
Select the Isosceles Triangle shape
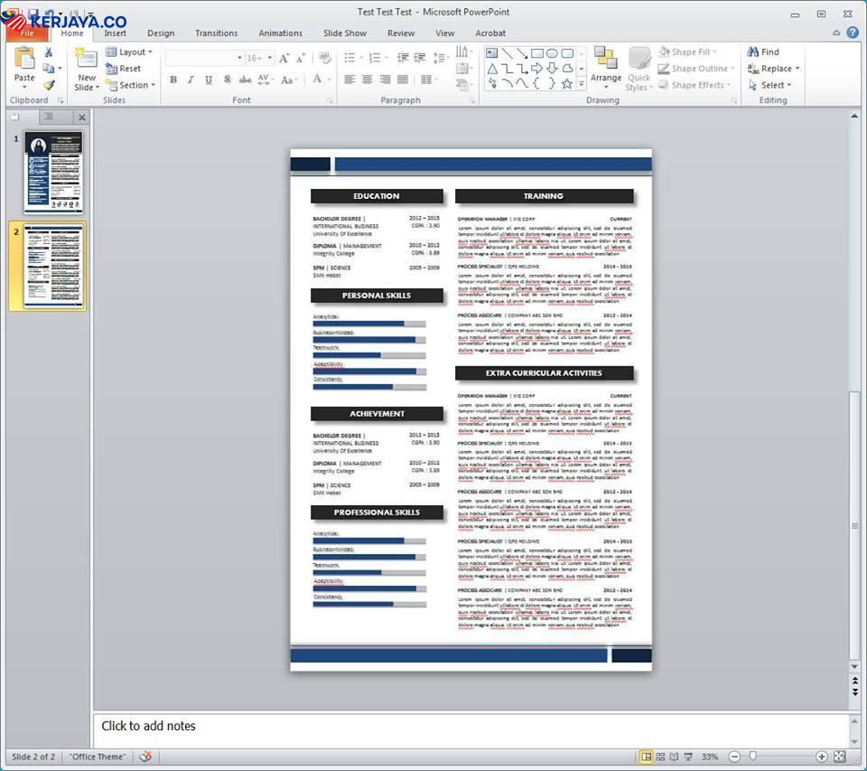pyautogui.click(x=491, y=69)
